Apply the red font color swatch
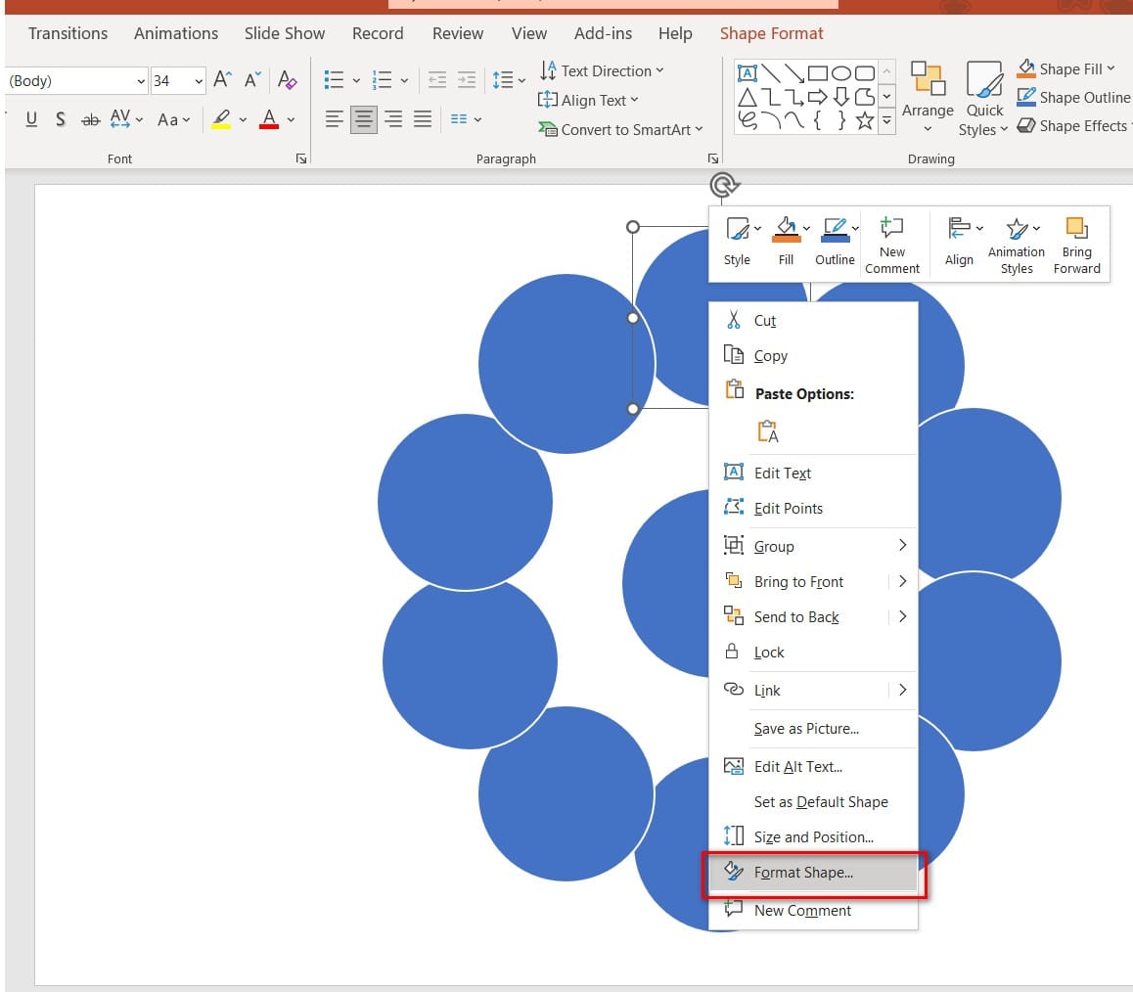 tap(269, 119)
